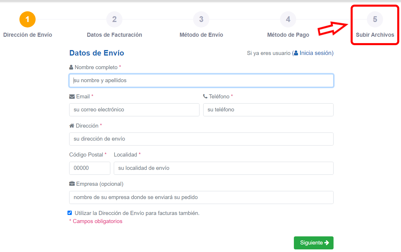
Task: Focus the Empresa (opcional) input field
Action: [x=201, y=197]
